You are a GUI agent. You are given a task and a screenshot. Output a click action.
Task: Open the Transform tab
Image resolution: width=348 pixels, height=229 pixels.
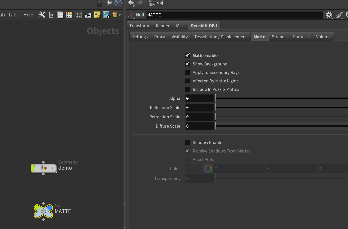point(139,26)
